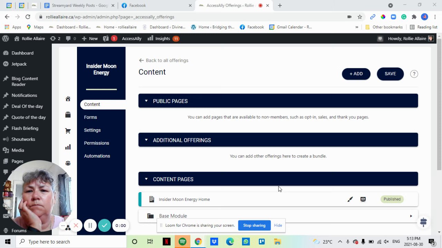The width and height of the screenshot is (442, 248).
Task: Hide the Loom sharing notification
Action: pyautogui.click(x=278, y=226)
